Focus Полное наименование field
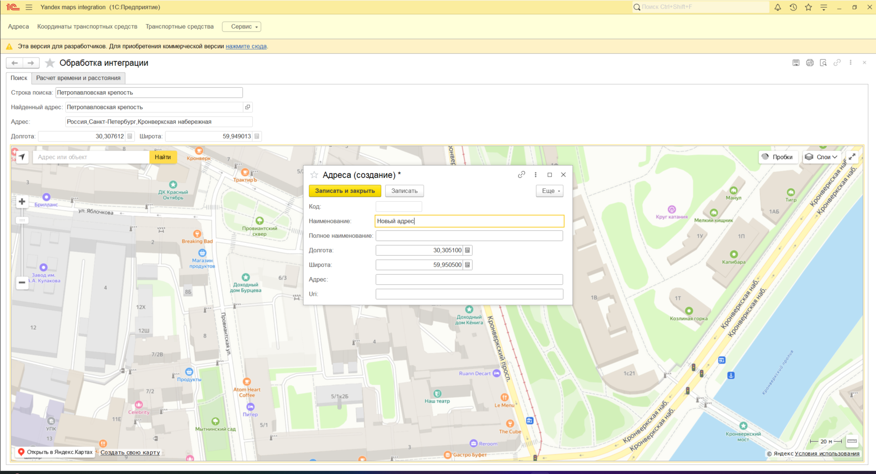The image size is (876, 474). (x=469, y=236)
